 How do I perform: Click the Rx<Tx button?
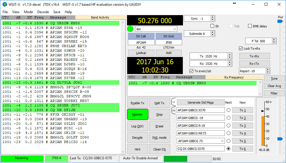point(254,63)
